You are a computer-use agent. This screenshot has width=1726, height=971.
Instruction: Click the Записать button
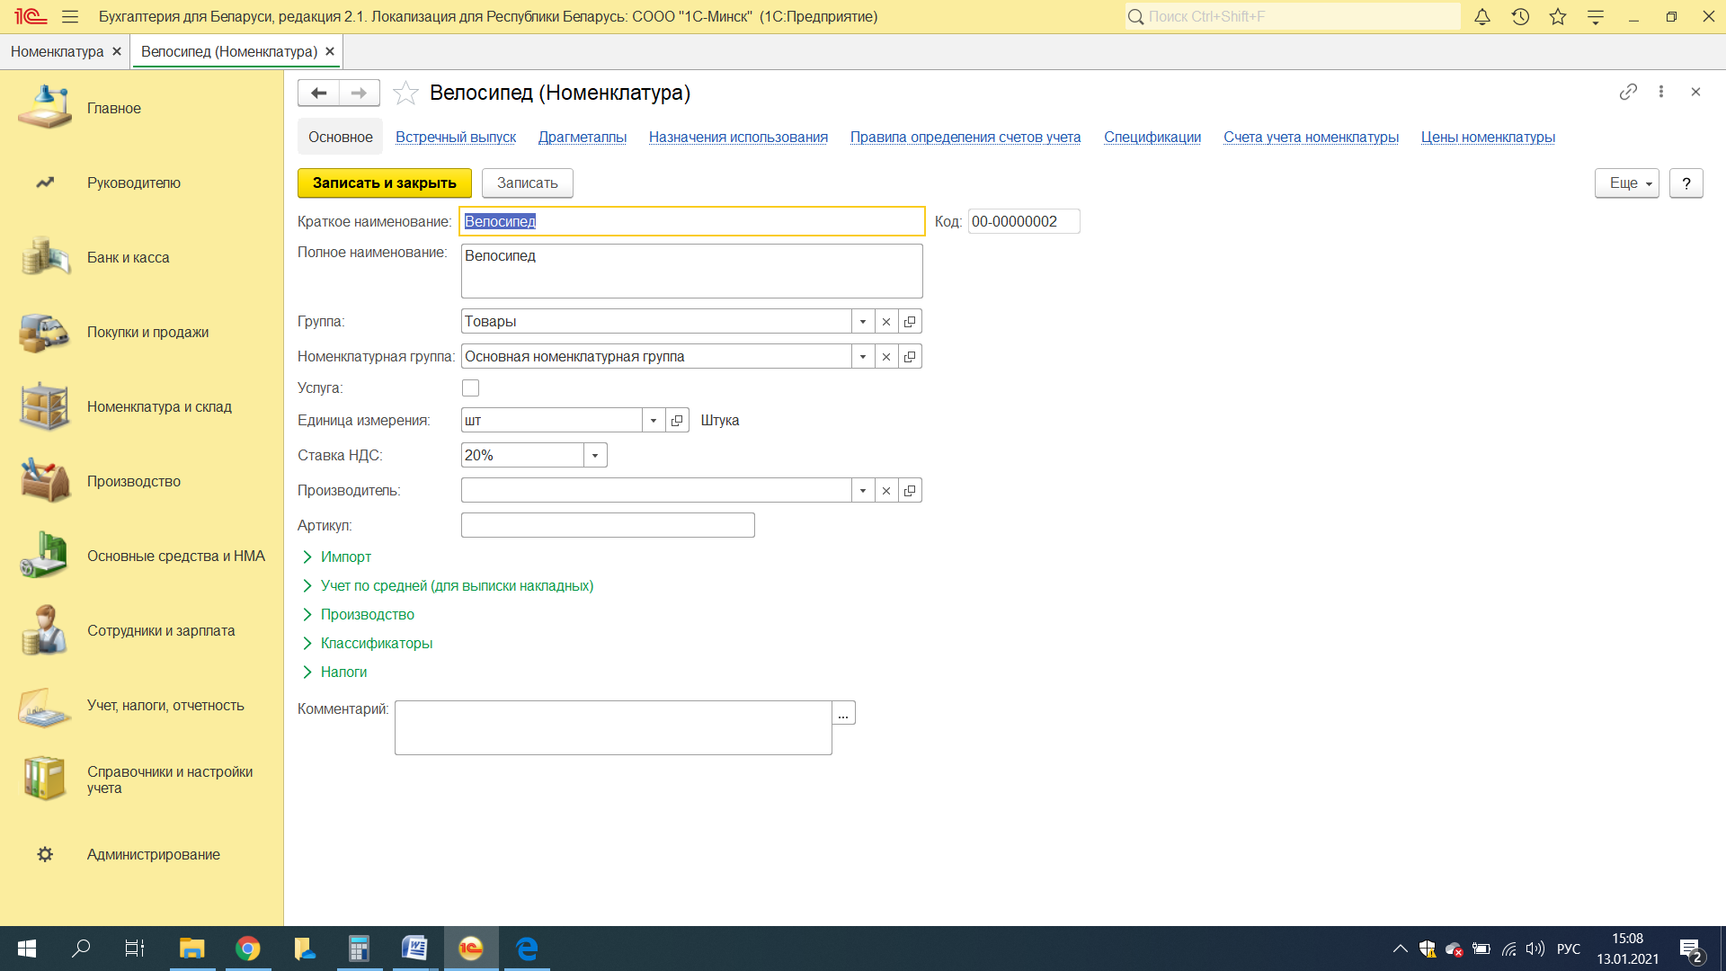(x=528, y=183)
